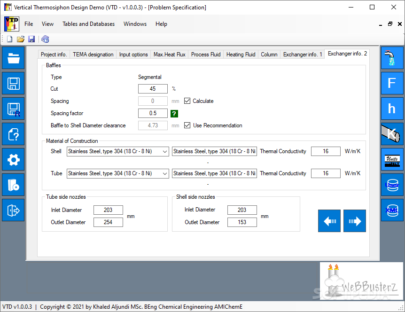
Task: Click the Help book toolbar icon
Action: click(x=45, y=39)
